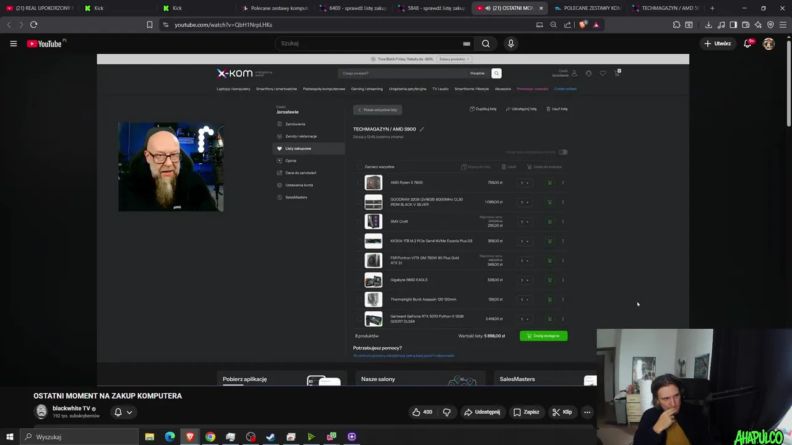Image resolution: width=792 pixels, height=445 pixels.
Task: Open quantity dropdown for AMD Ryzen 5 7600
Action: click(525, 182)
